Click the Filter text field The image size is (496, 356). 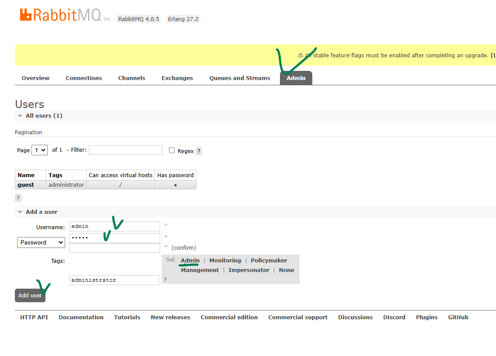point(126,150)
